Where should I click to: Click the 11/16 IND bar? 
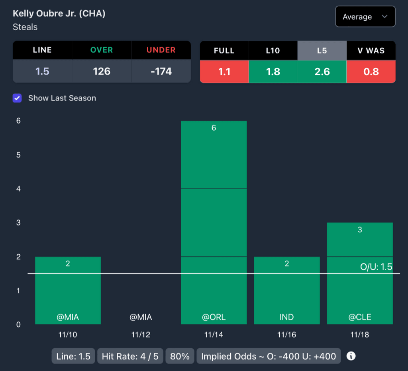(287, 291)
